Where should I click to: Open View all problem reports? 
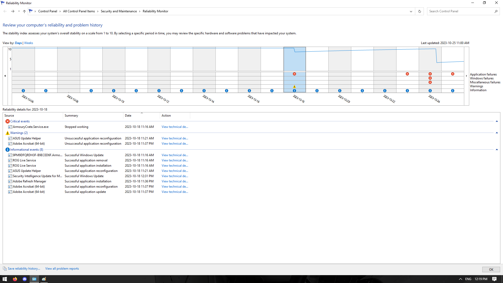pyautogui.click(x=62, y=268)
